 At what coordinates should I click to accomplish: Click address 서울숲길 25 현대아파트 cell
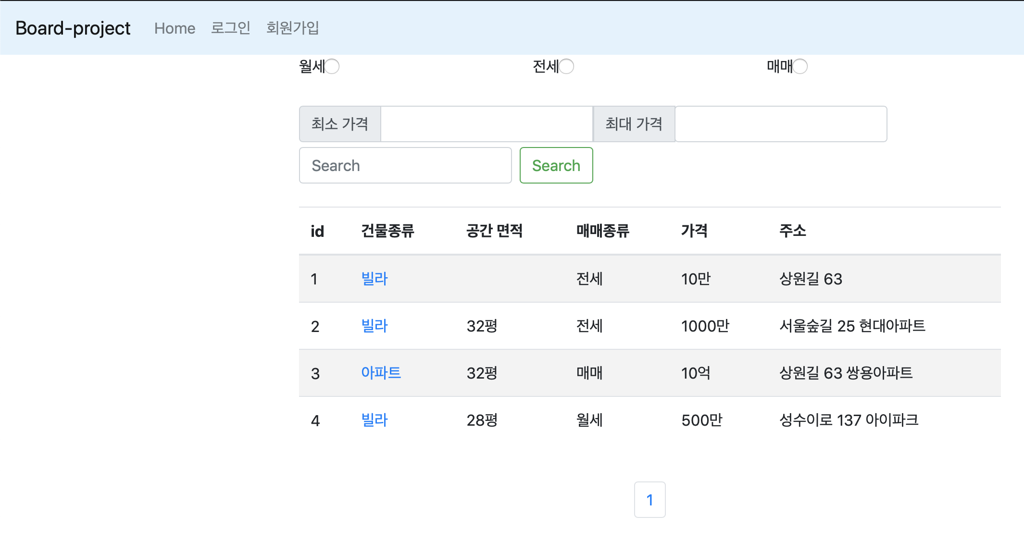tap(852, 326)
